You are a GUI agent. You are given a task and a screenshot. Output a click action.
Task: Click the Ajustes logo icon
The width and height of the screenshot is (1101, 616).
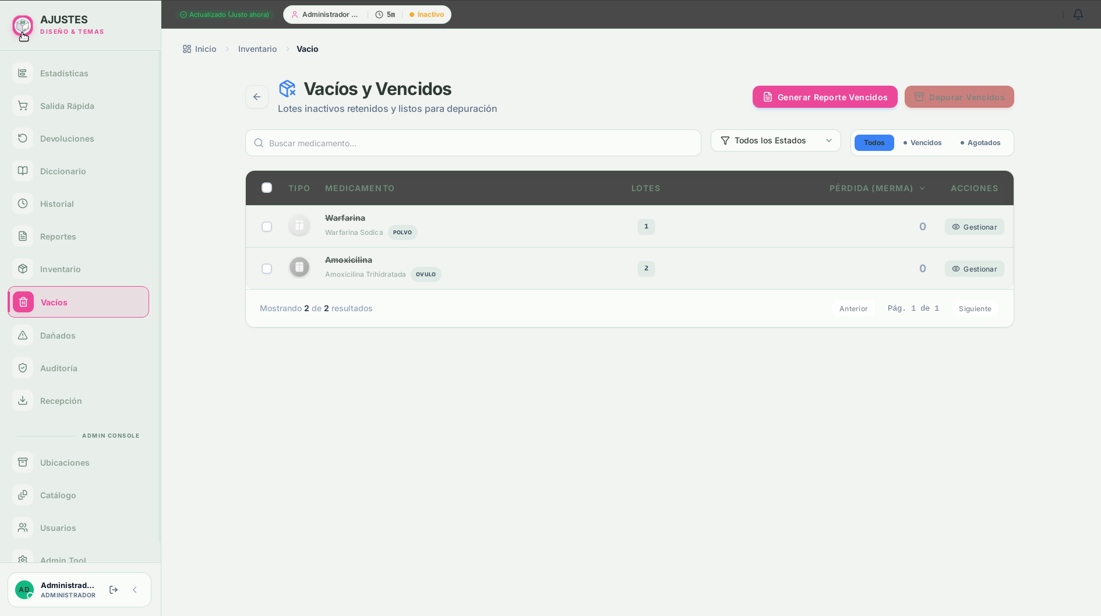[23, 26]
